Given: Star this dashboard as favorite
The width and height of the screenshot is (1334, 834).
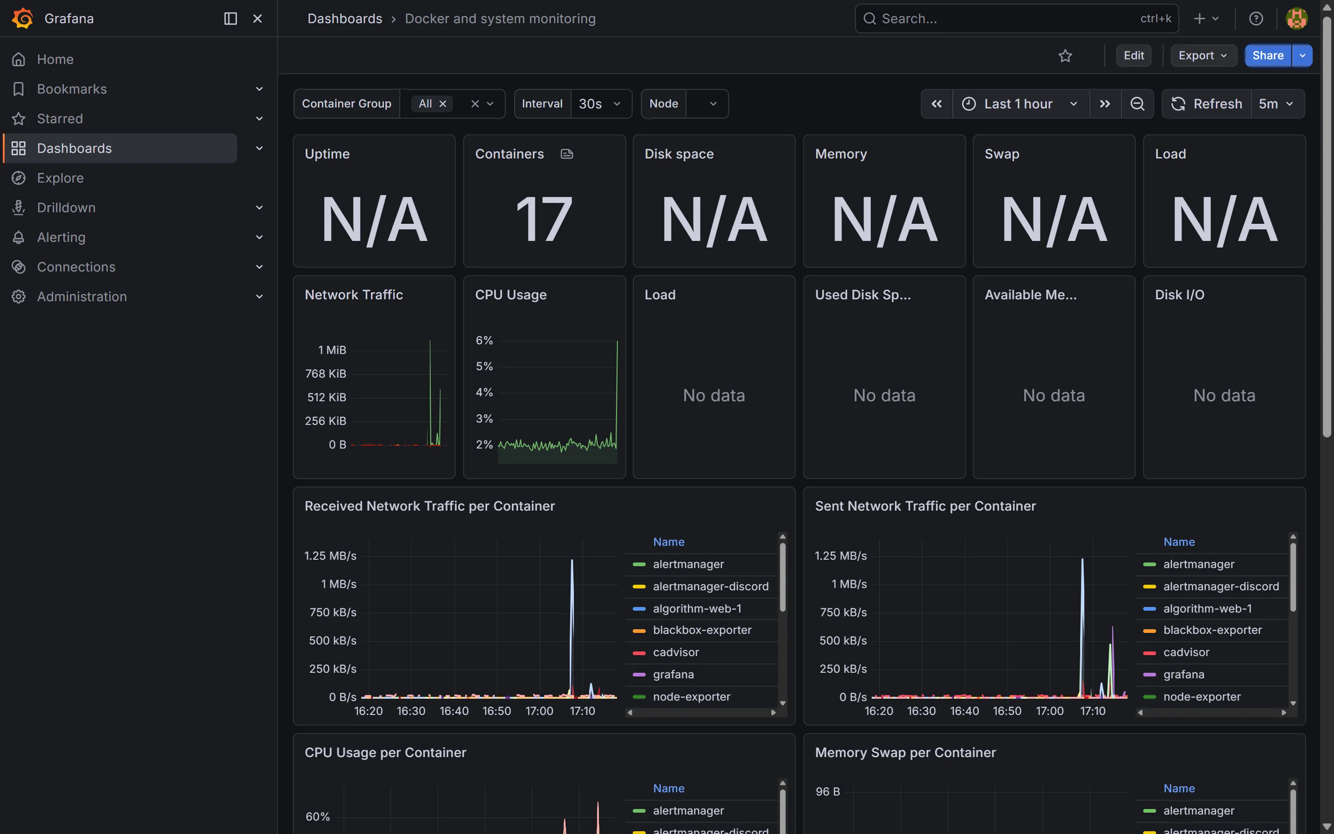Looking at the screenshot, I should (x=1065, y=56).
